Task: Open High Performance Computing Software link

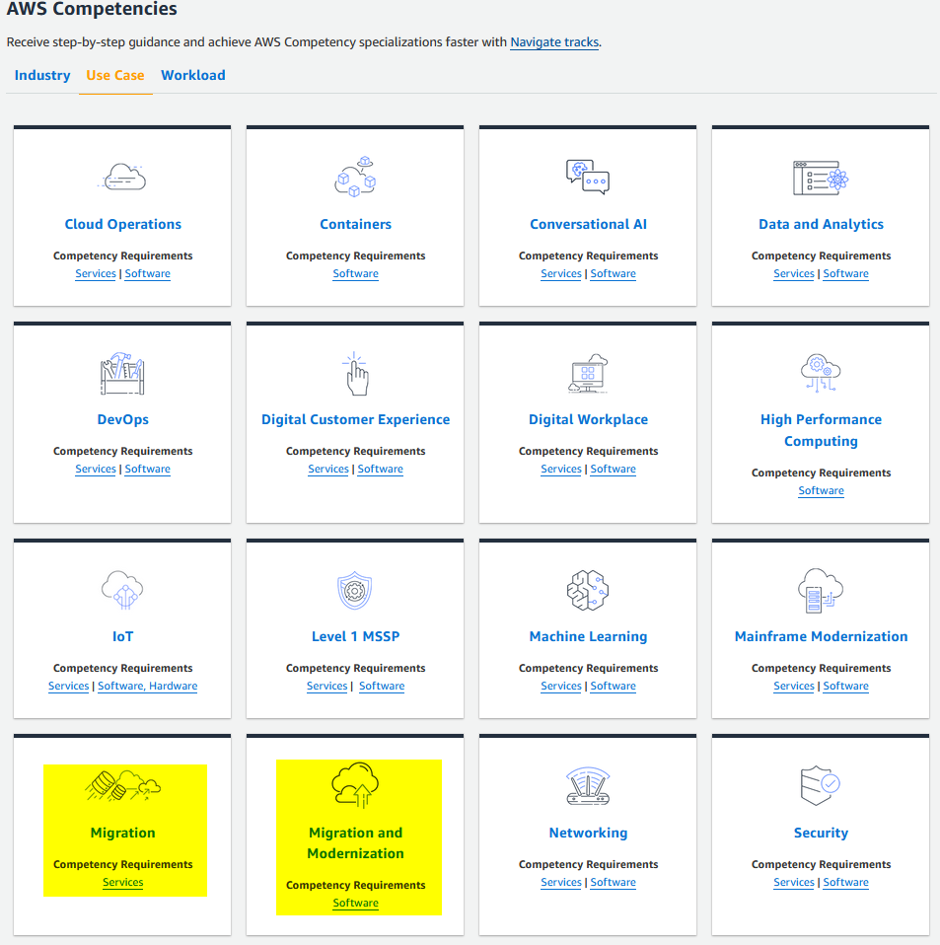Action: tap(821, 490)
